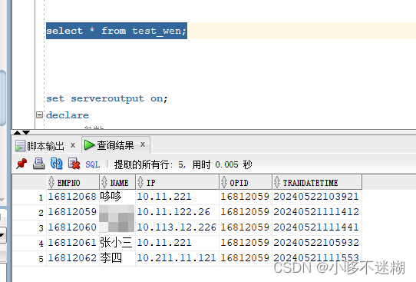
Task: Click the sort icon beside TRANDATETIME
Action: pos(277,182)
